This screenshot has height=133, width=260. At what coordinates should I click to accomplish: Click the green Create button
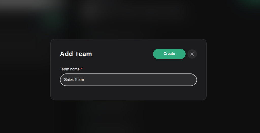click(x=169, y=54)
